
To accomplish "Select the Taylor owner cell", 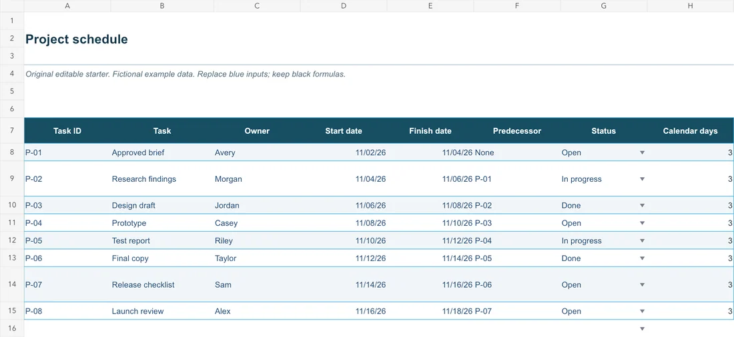I will [x=257, y=258].
